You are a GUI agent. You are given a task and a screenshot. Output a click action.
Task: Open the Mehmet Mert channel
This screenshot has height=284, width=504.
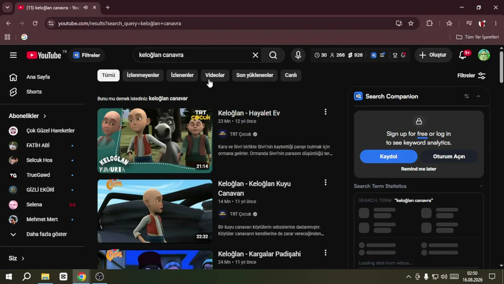click(43, 219)
